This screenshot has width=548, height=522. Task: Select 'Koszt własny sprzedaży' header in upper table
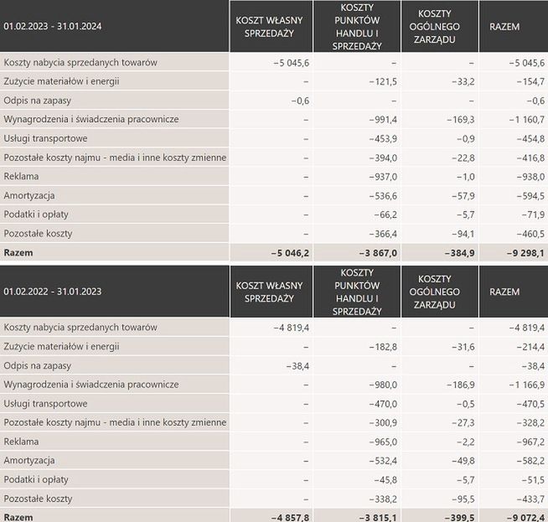tap(271, 27)
